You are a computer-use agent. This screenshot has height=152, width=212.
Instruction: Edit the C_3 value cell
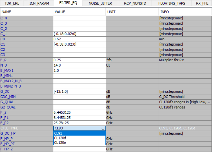[80, 23]
